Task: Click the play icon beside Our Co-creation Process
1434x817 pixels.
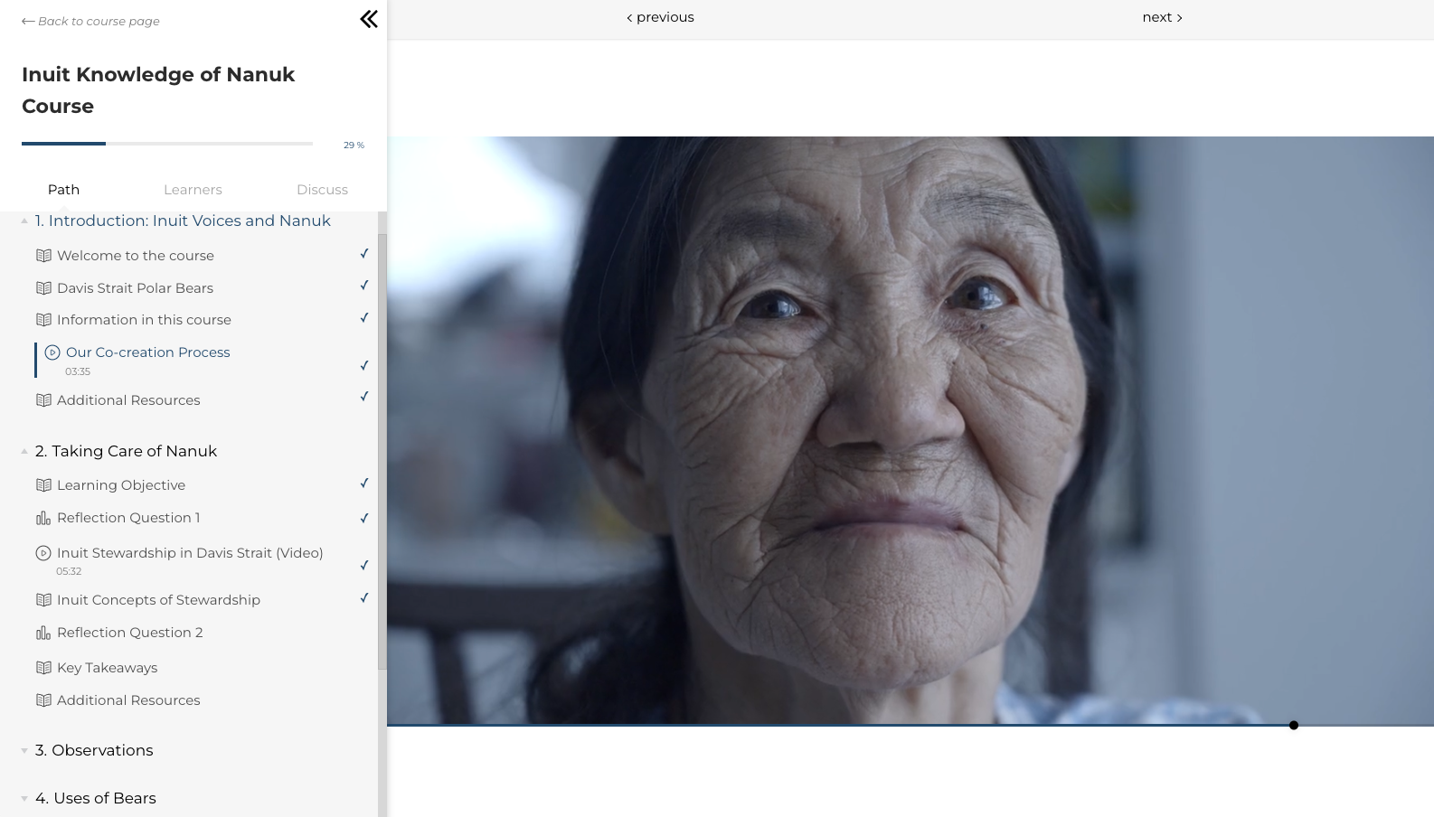Action: click(x=52, y=352)
